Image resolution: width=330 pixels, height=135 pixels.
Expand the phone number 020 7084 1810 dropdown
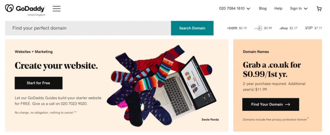click(x=235, y=8)
